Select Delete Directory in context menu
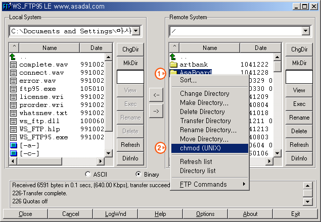The height and width of the screenshot is (222, 321). tap(202, 112)
